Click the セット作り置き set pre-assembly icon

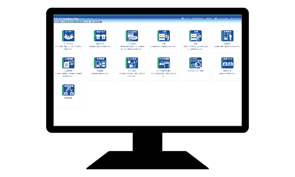tap(164, 63)
